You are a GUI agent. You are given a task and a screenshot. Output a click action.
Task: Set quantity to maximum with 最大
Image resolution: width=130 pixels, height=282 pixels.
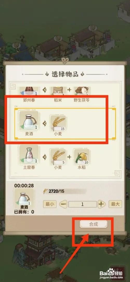115,204
